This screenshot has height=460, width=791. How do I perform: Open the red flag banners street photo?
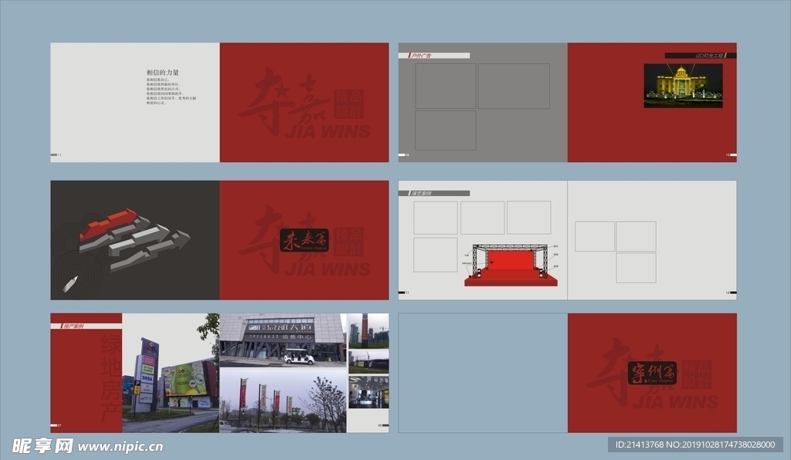pos(282,400)
